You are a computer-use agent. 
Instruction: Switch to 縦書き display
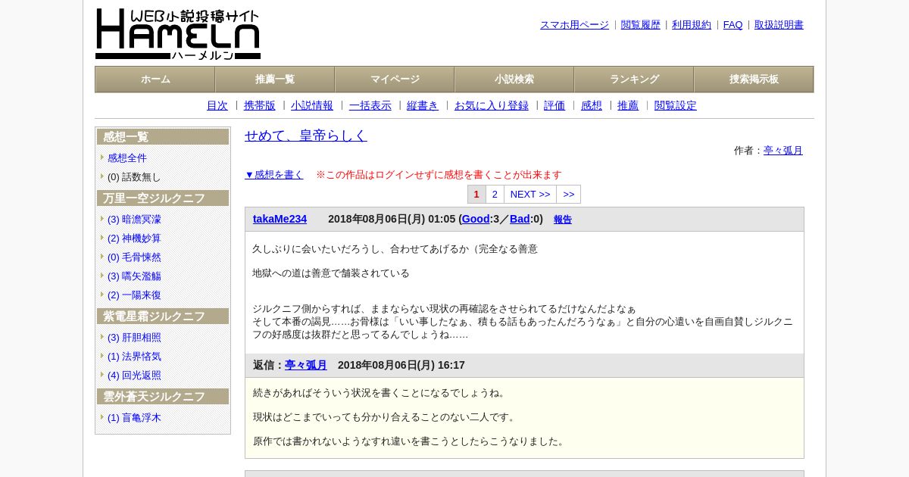point(423,106)
